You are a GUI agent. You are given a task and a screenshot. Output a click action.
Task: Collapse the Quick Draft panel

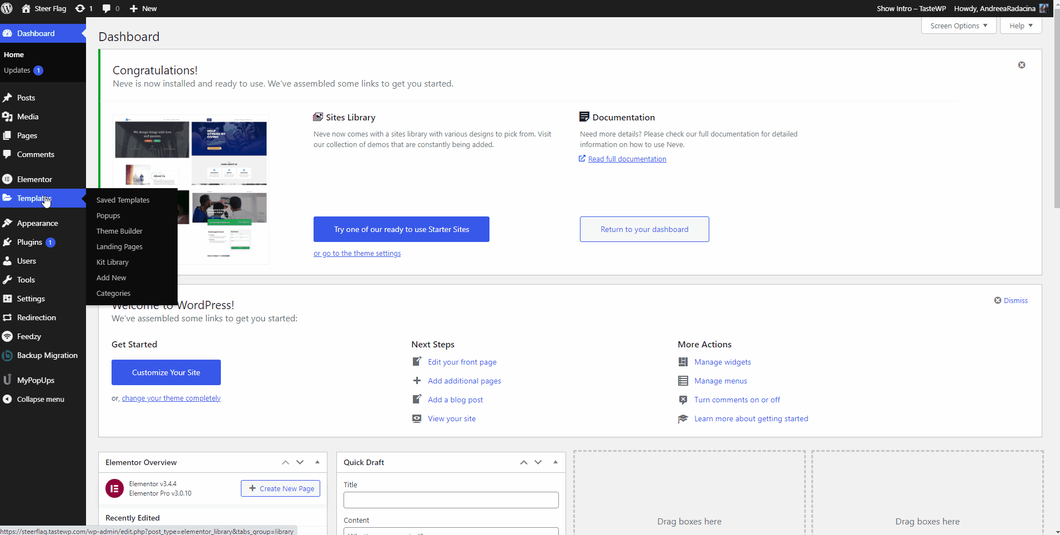point(554,462)
